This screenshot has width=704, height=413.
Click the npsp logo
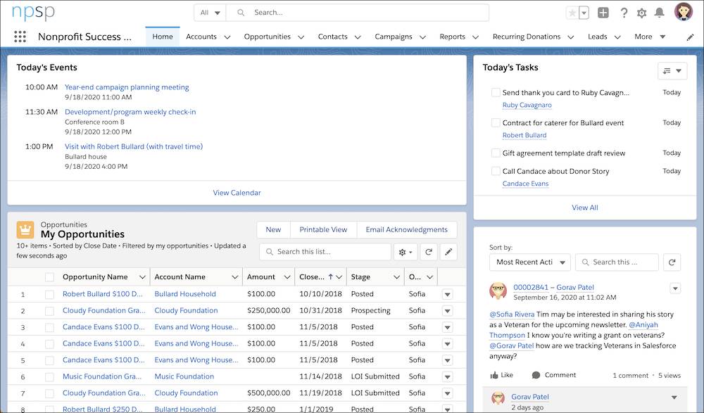[x=33, y=13]
